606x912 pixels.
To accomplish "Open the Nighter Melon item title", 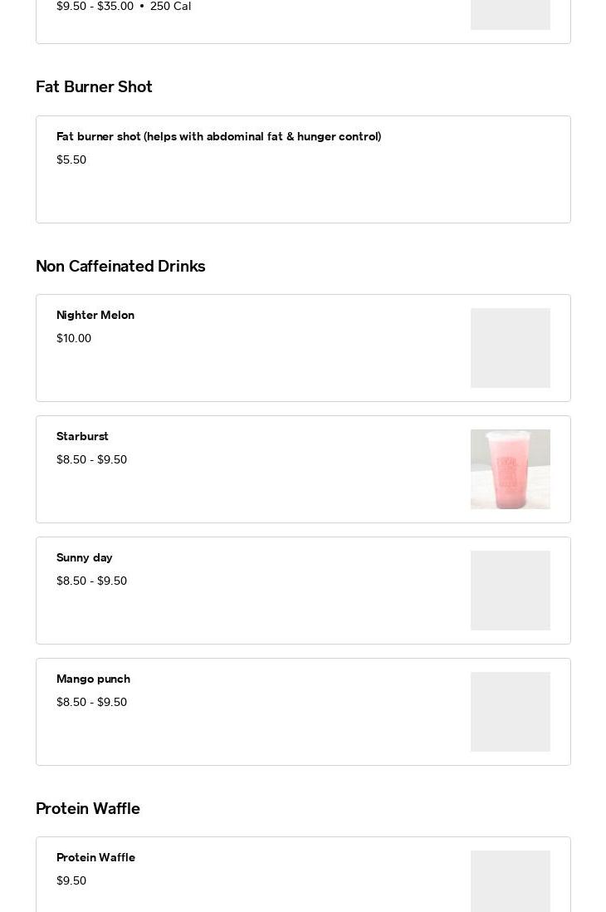I will [95, 315].
